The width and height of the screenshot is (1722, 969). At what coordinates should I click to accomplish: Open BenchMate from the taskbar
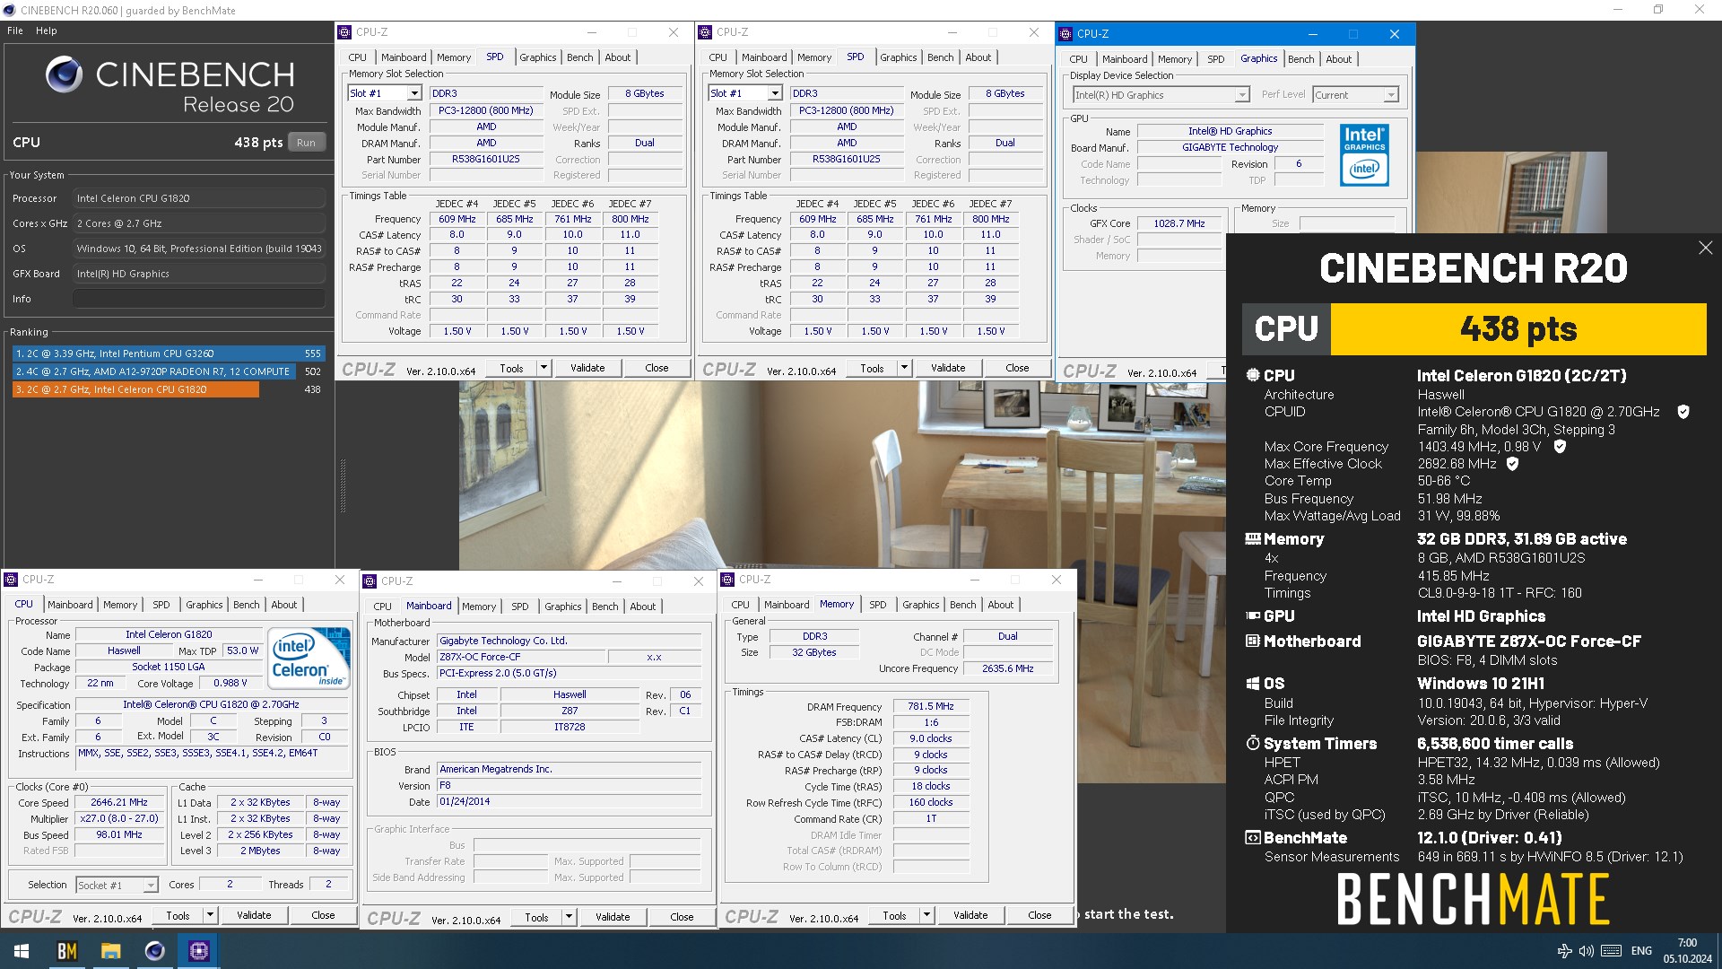67,951
